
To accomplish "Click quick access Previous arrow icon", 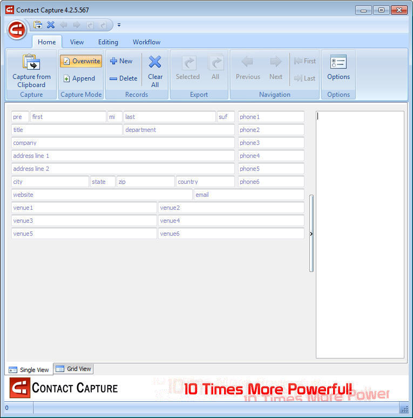I will tap(64, 25).
